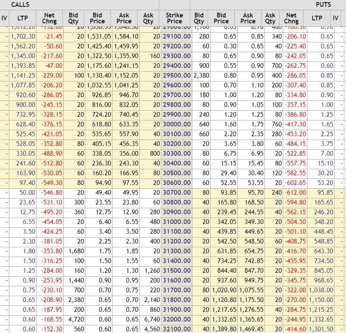Select calls LTP value 1,702.30
The image size is (346, 333).
[x=23, y=36]
